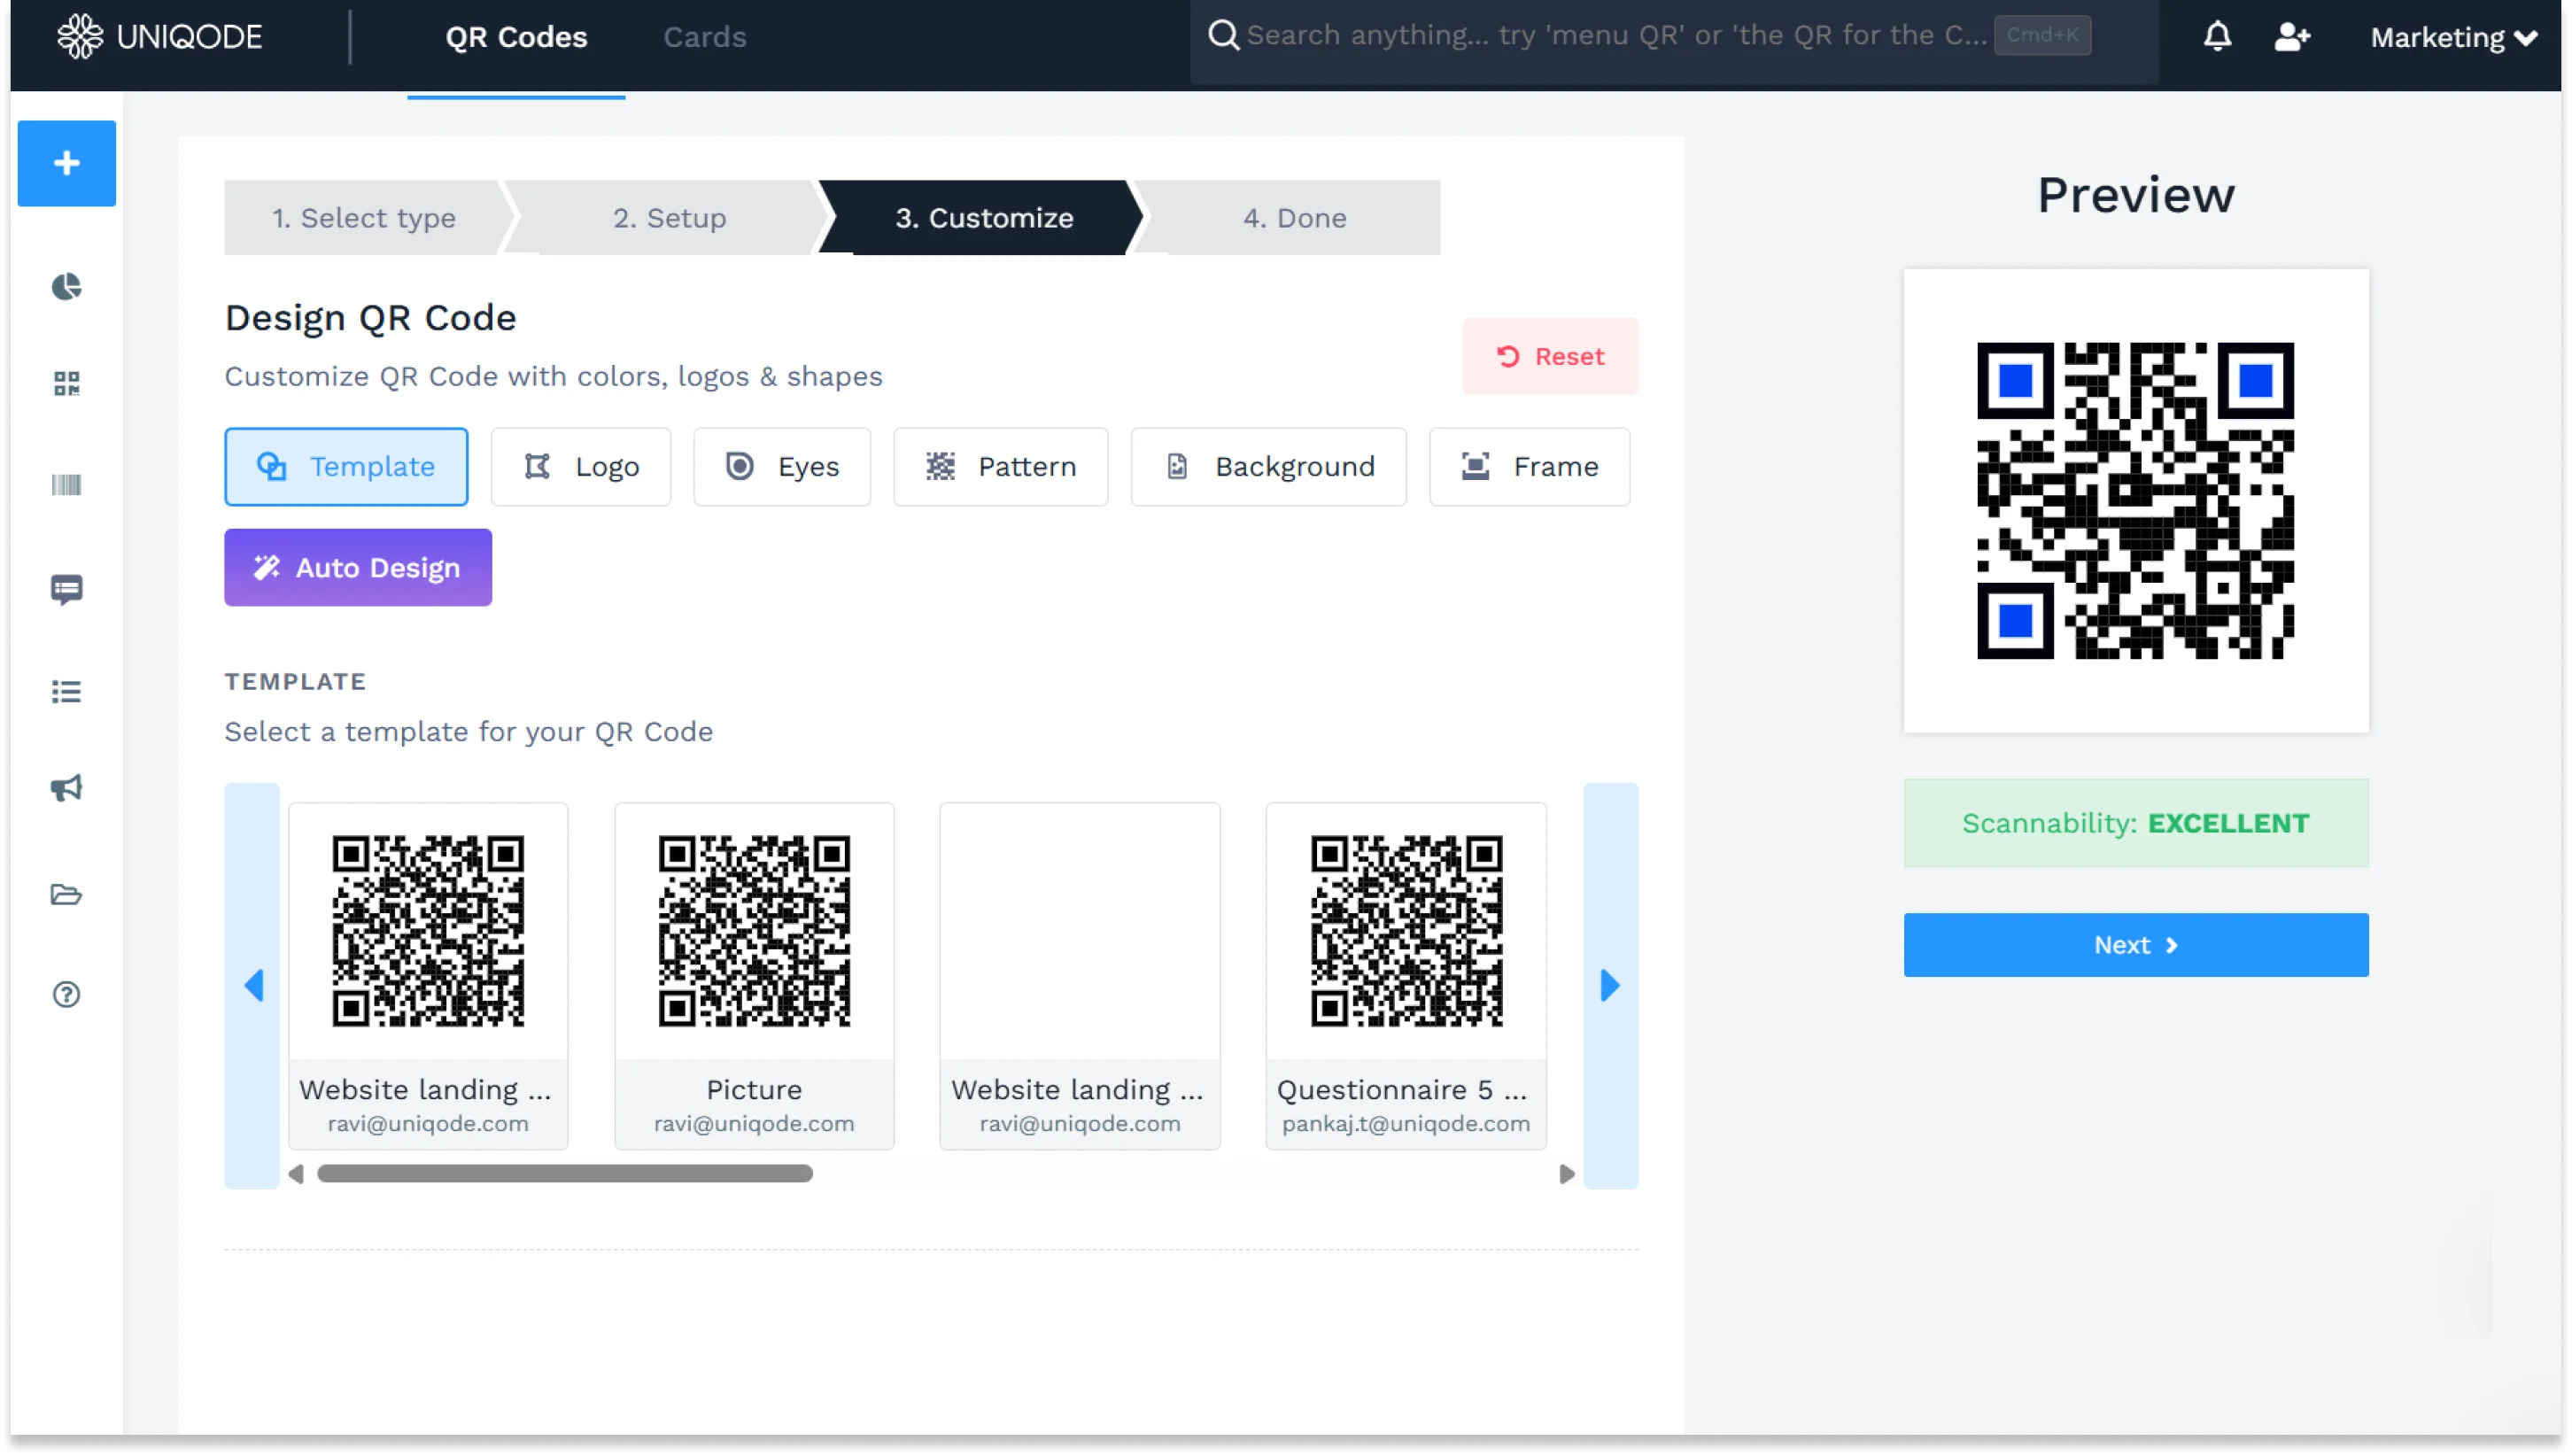The height and width of the screenshot is (1456, 2572).
Task: Open the megaphone campaigns sidebar icon
Action: (x=66, y=788)
